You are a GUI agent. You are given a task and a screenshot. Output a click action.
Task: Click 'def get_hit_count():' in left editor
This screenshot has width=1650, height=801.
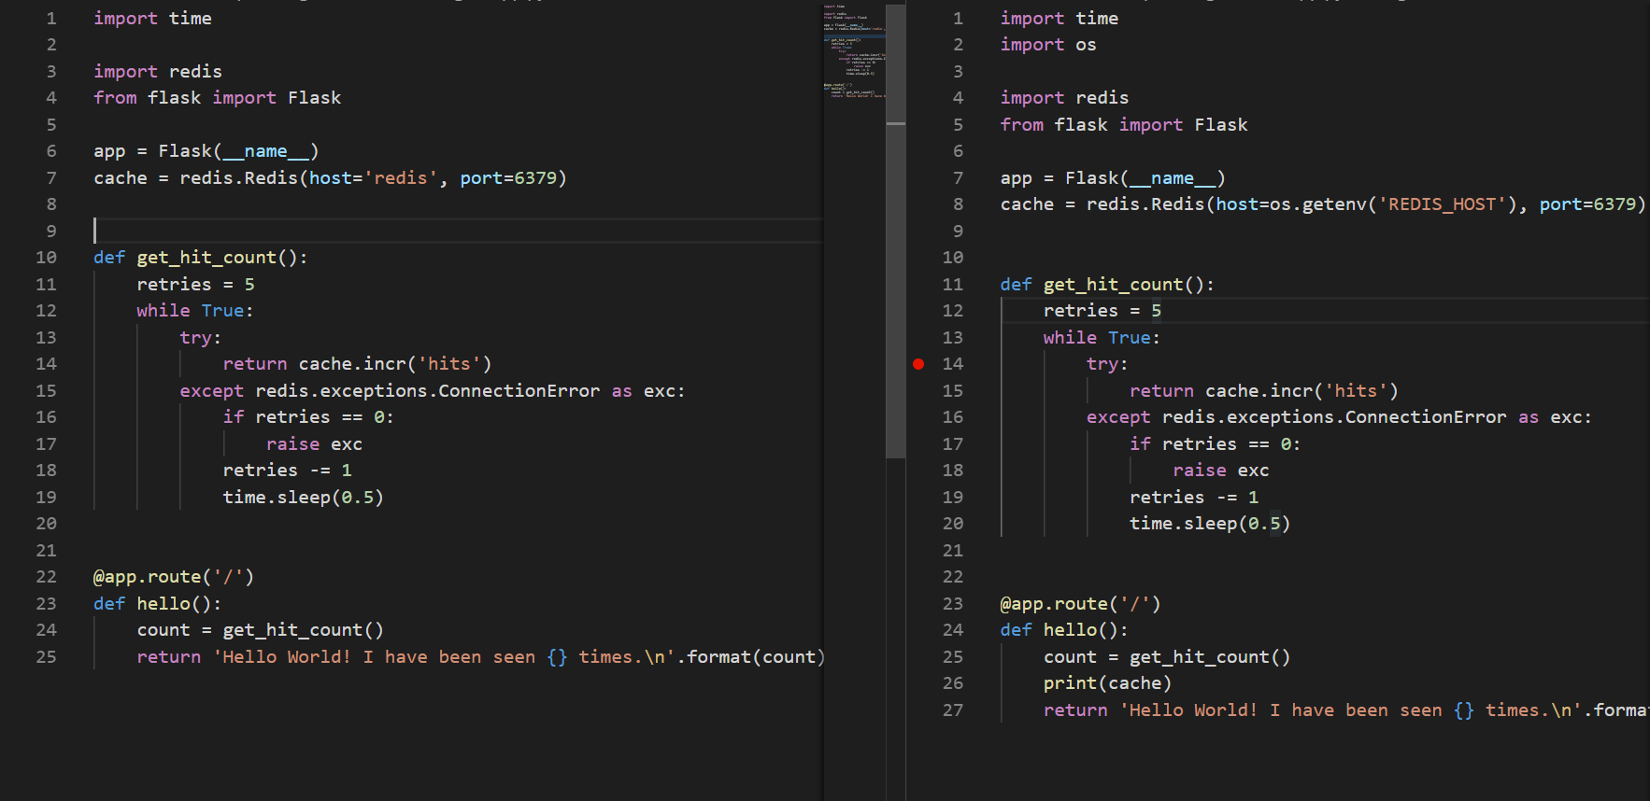pos(201,258)
